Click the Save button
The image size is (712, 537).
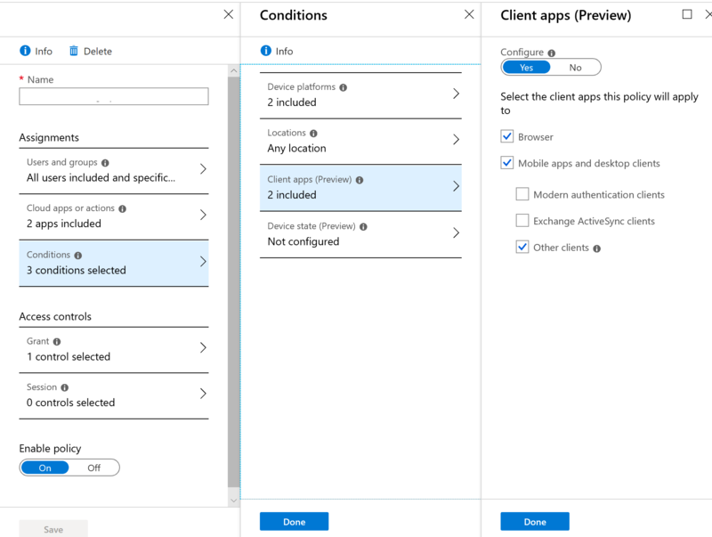pos(53,529)
